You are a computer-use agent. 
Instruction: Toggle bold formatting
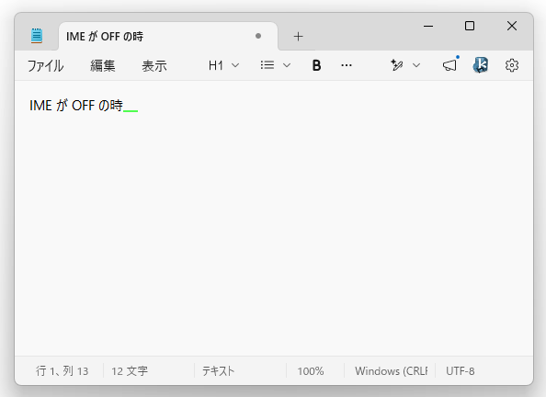coord(316,65)
